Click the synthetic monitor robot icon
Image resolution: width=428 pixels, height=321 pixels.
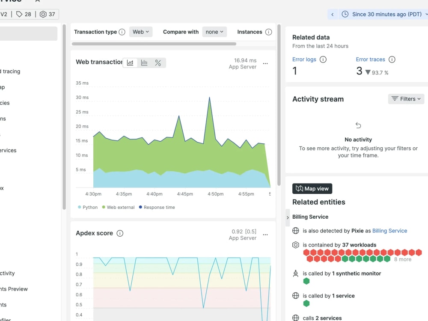click(x=296, y=273)
